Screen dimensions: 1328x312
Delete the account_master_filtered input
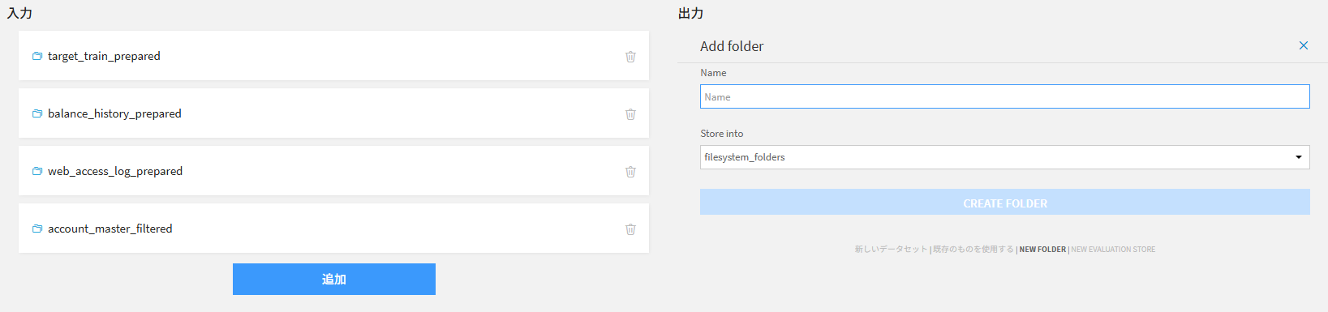630,229
